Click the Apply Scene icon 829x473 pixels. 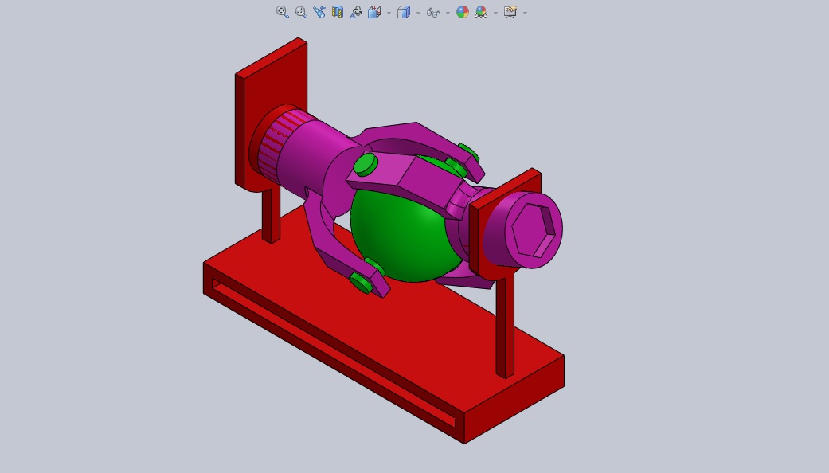point(480,12)
